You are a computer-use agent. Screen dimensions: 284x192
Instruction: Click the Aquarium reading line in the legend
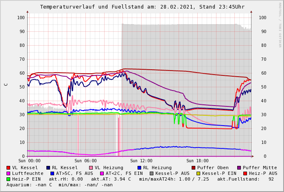pos(59,185)
